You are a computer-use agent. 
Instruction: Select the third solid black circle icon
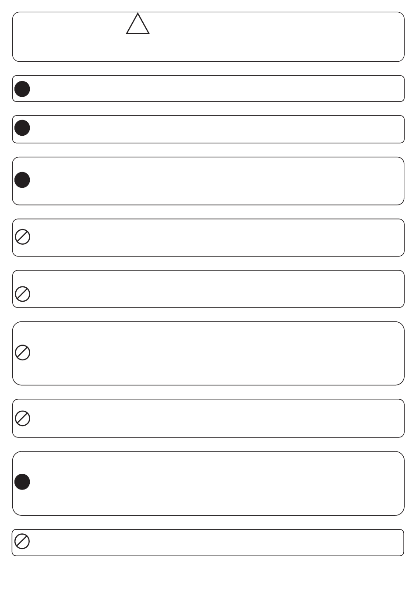22,180
